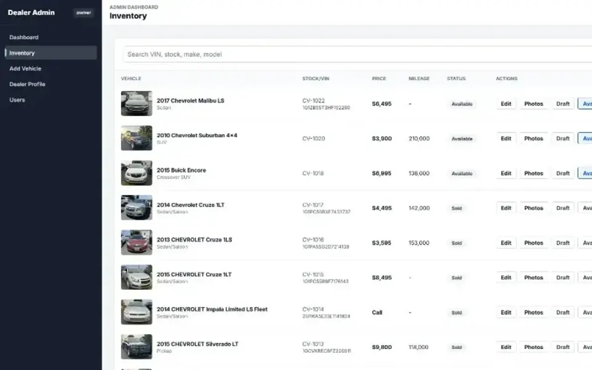Open Photos for 2014 Chevrolet Cruze 1LT
This screenshot has height=370, width=592.
pos(533,208)
